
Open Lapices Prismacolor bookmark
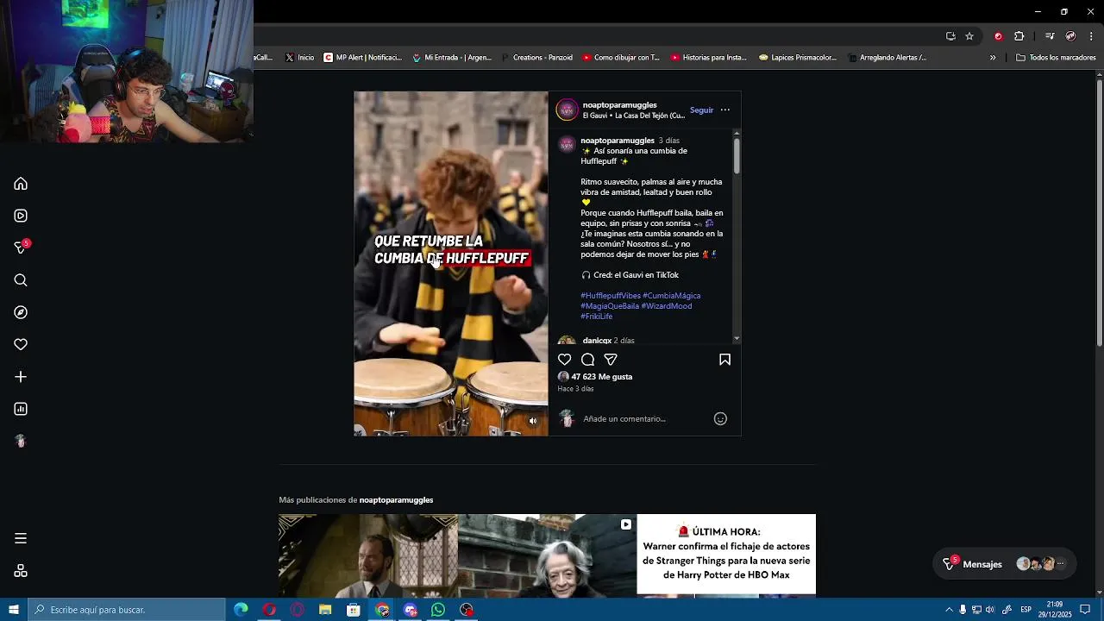click(798, 58)
